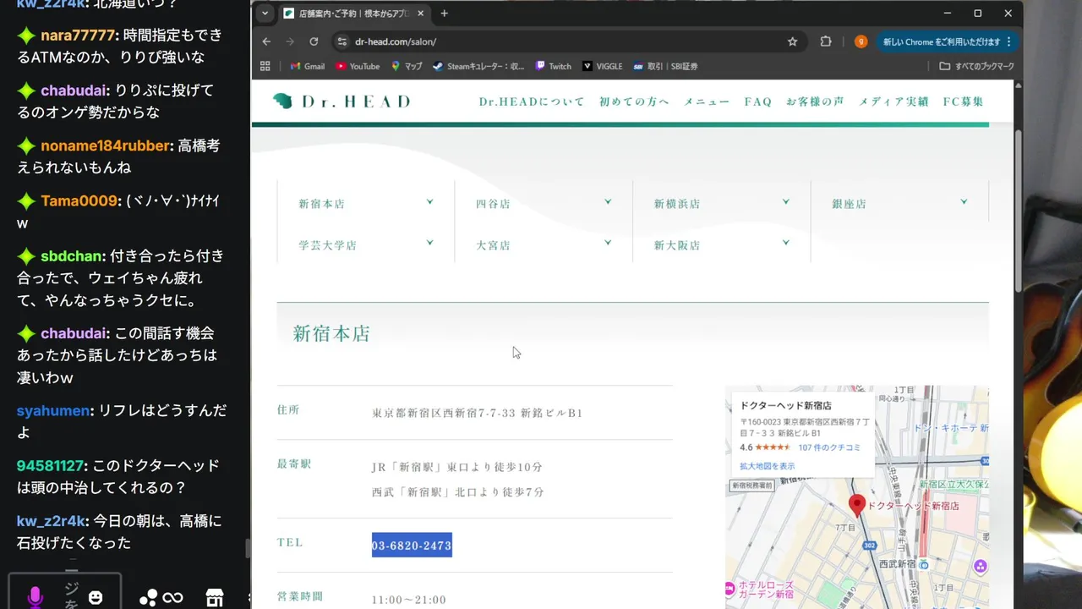Open Chrome three-dot menu
Viewport: 1082px width, 609px height.
1008,41
